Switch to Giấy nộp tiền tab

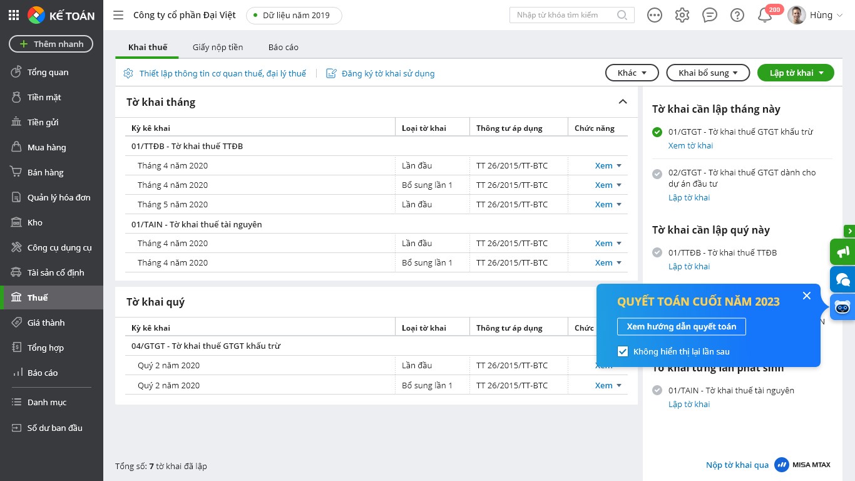coord(218,47)
